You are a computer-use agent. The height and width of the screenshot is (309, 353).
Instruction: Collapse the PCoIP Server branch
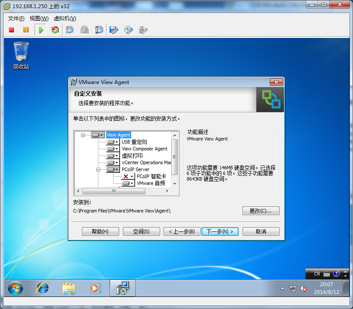(99, 169)
